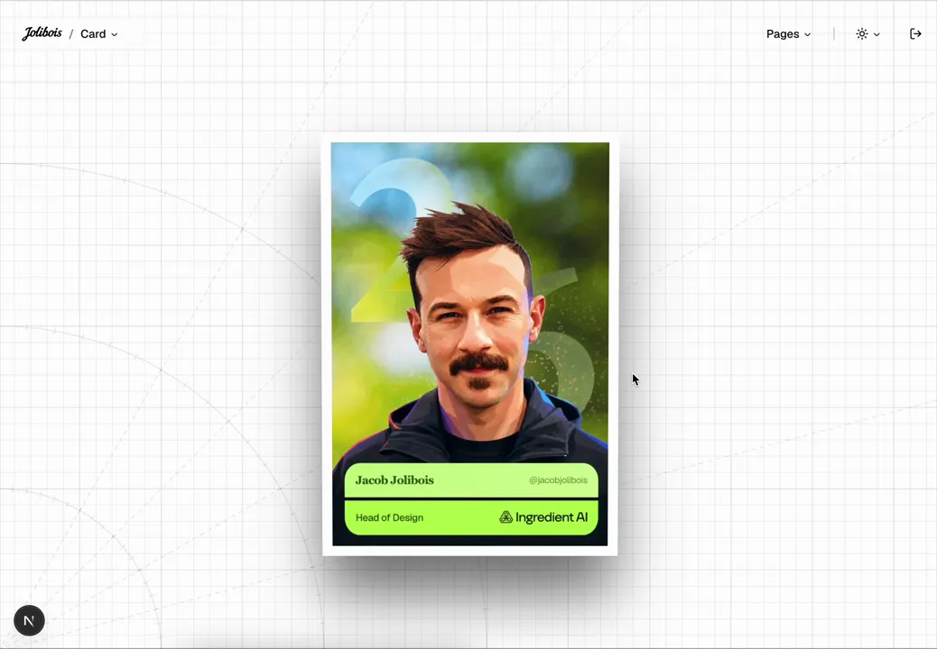Click the Head of Design title
The height and width of the screenshot is (649, 937).
pyautogui.click(x=389, y=517)
